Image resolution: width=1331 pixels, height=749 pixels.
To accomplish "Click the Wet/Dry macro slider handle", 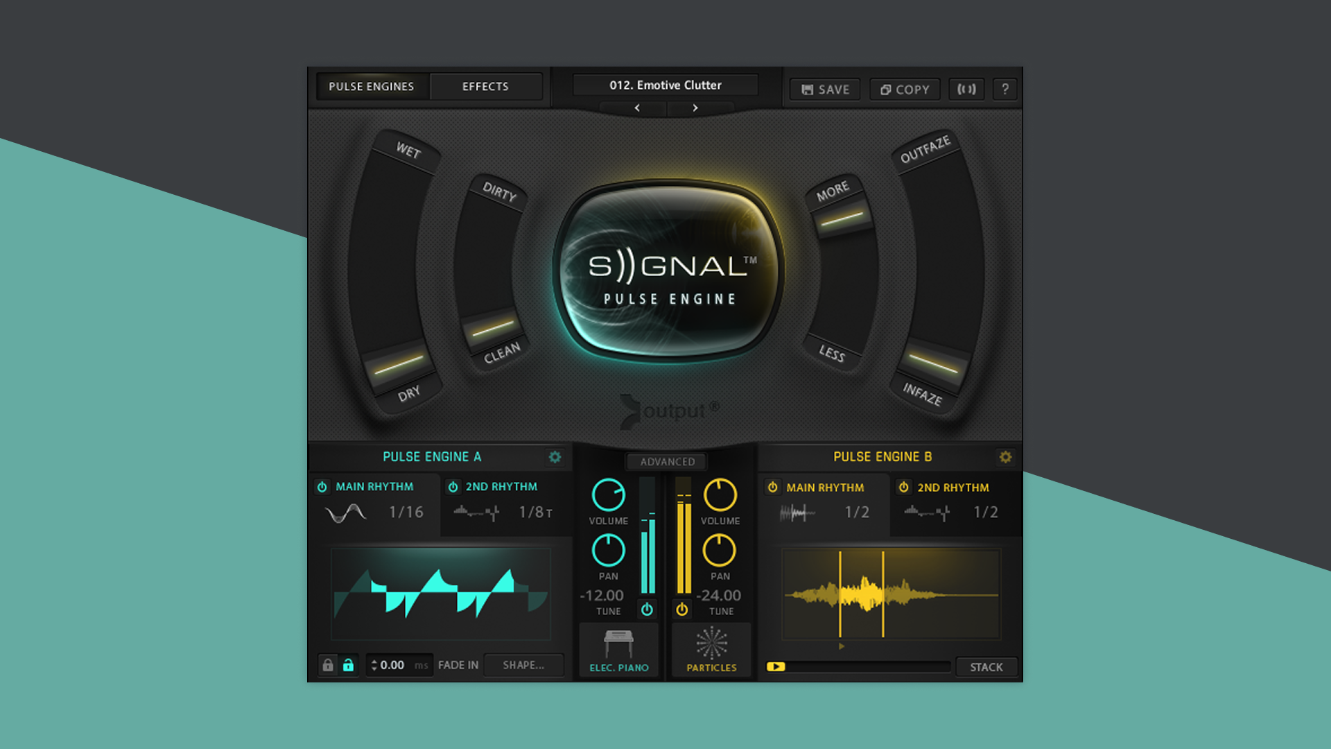I will point(398,364).
